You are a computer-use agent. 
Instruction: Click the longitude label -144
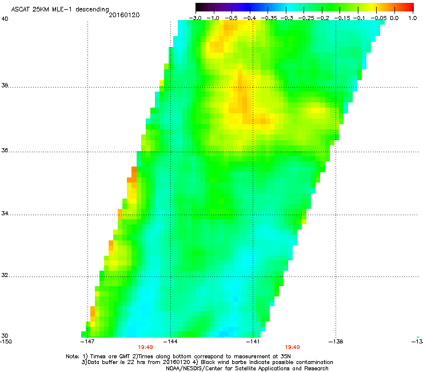click(x=170, y=342)
